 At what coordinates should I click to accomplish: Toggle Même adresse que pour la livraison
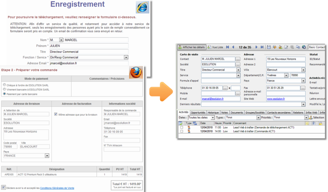pos(56,114)
